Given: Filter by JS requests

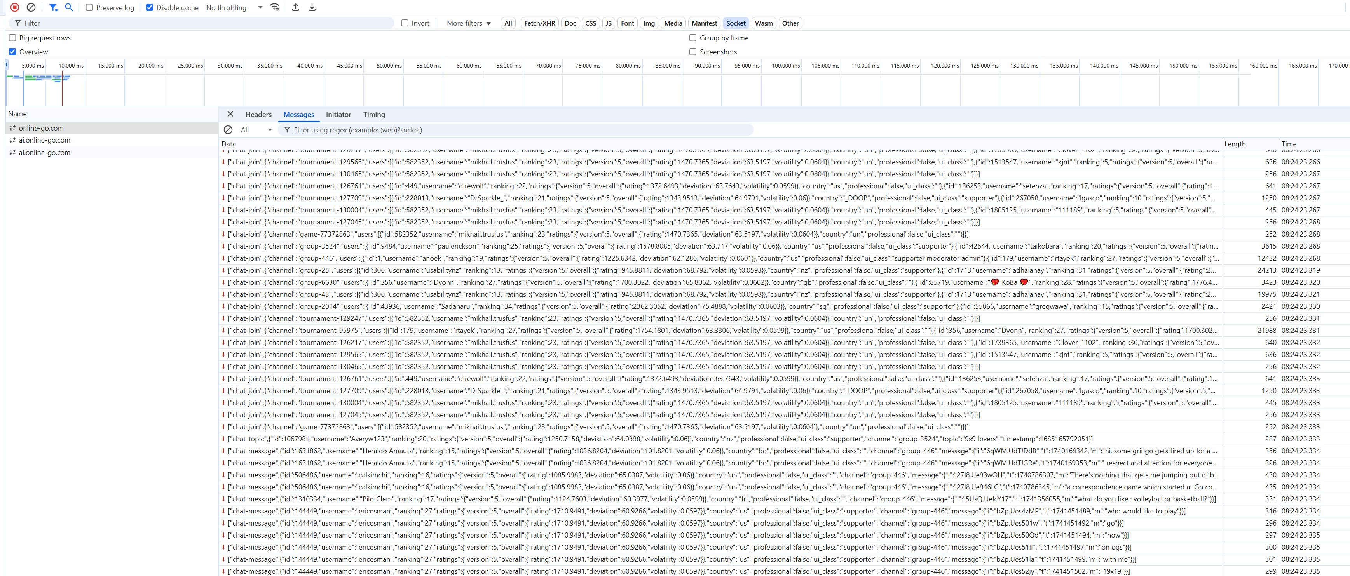Looking at the screenshot, I should coord(609,23).
